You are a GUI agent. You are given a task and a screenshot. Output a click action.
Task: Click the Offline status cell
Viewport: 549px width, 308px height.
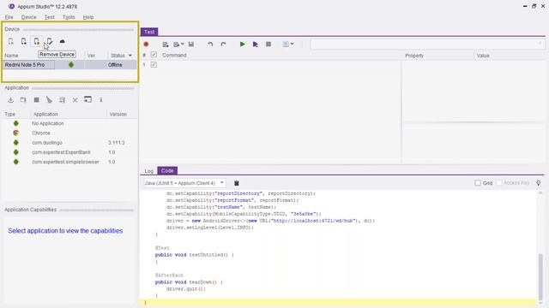click(115, 65)
